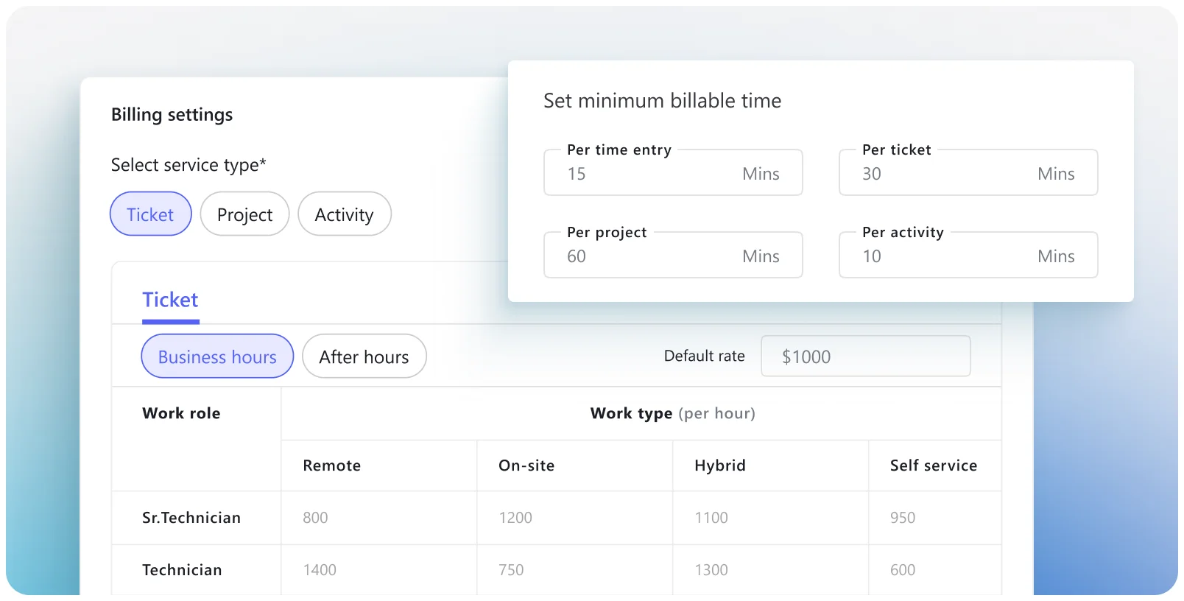
Task: Select the Business hours rate option
Action: pyautogui.click(x=217, y=356)
